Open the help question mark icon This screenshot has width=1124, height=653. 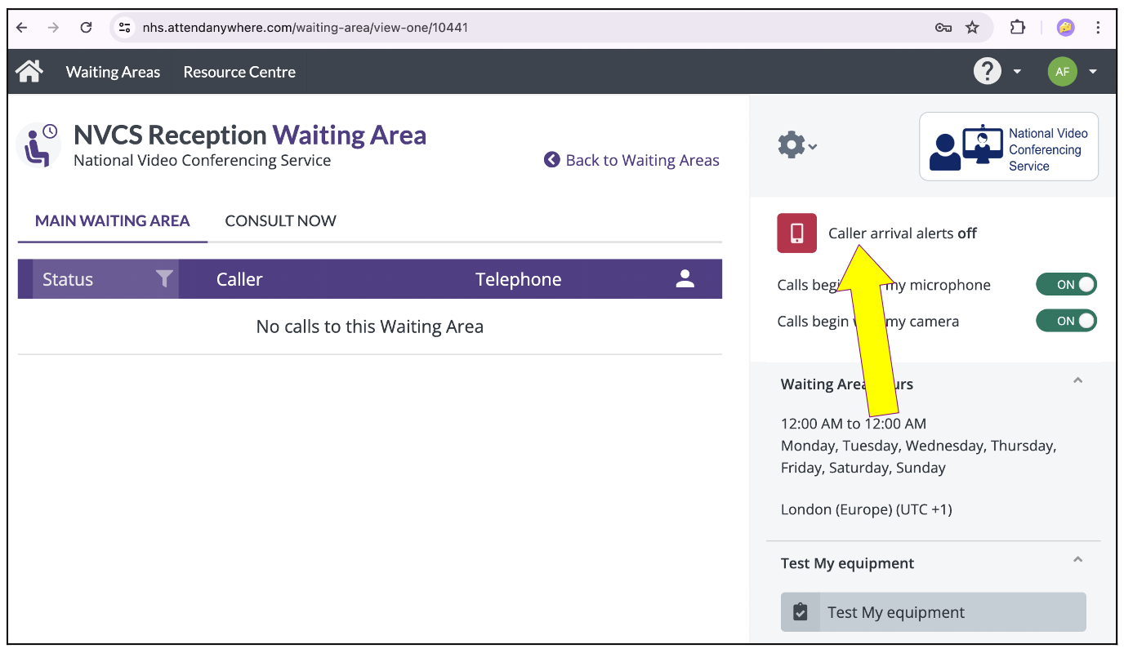point(987,71)
